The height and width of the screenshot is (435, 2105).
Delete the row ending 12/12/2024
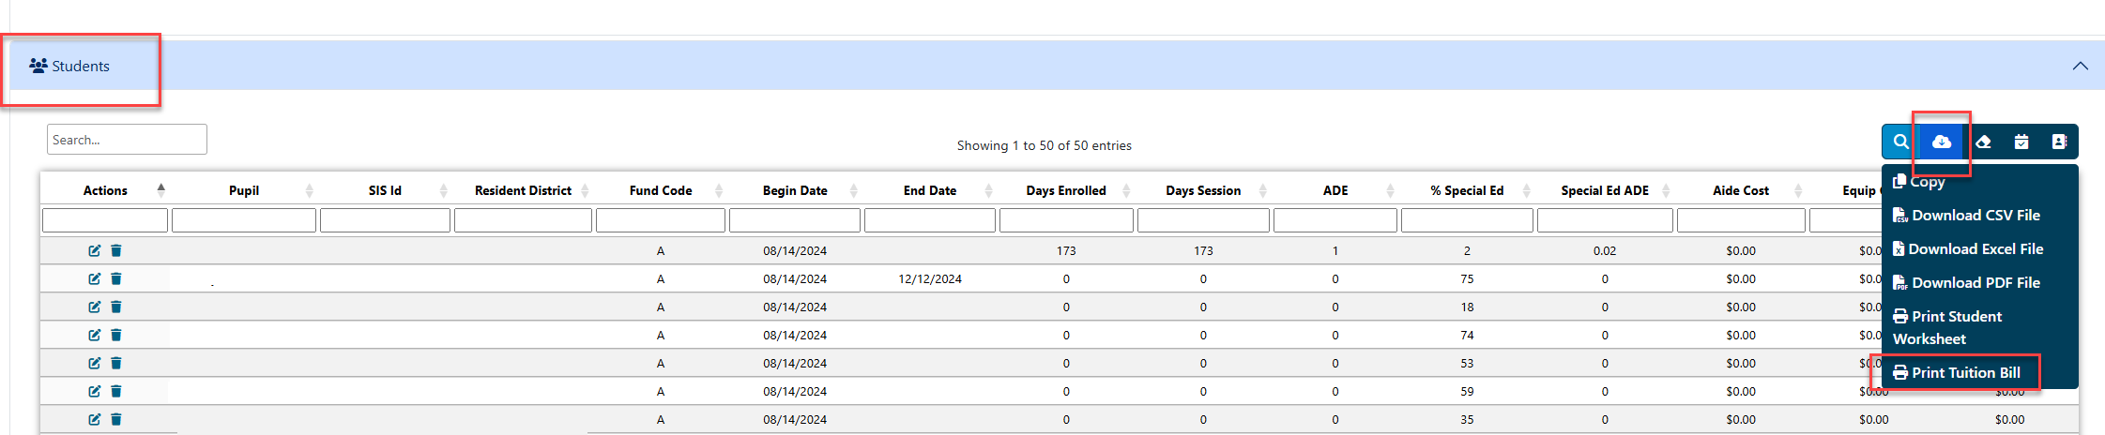tap(116, 278)
